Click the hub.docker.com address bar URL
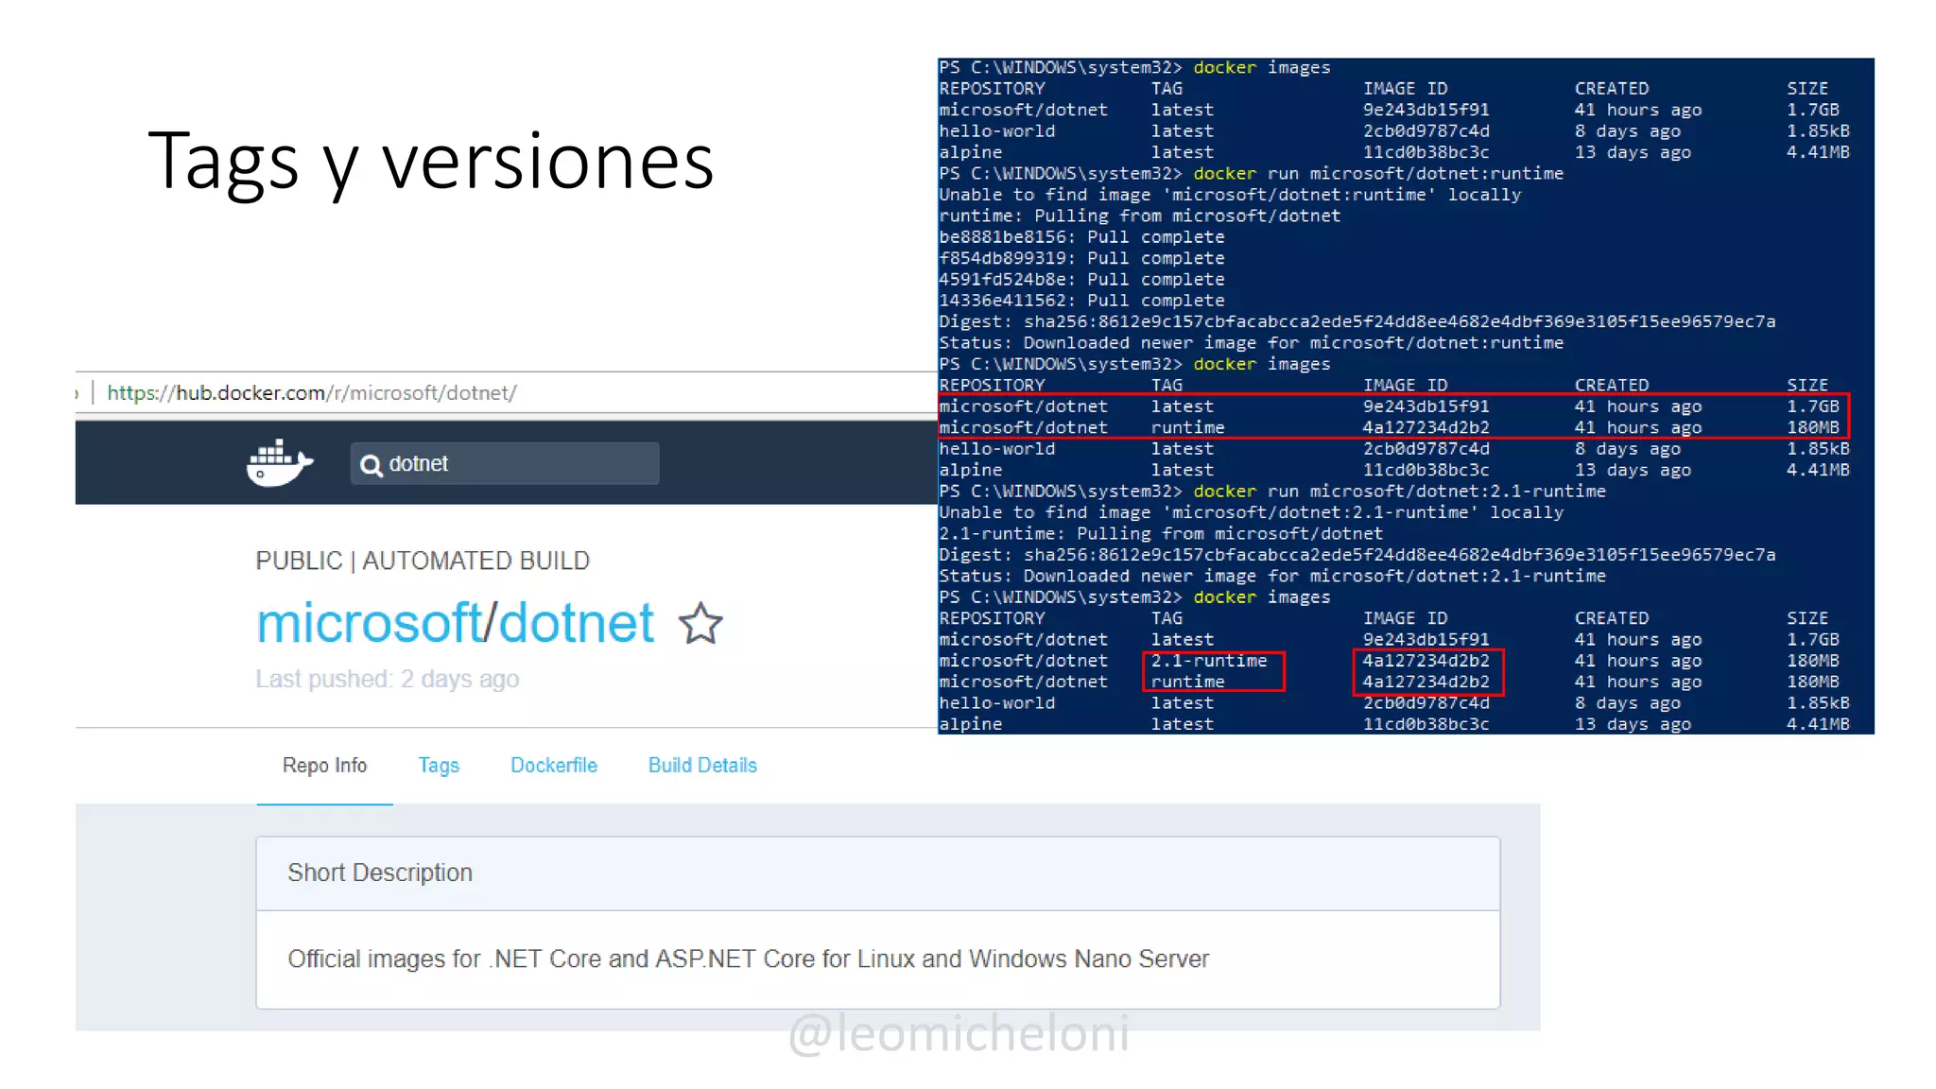This screenshot has height=1089, width=1936. [312, 392]
